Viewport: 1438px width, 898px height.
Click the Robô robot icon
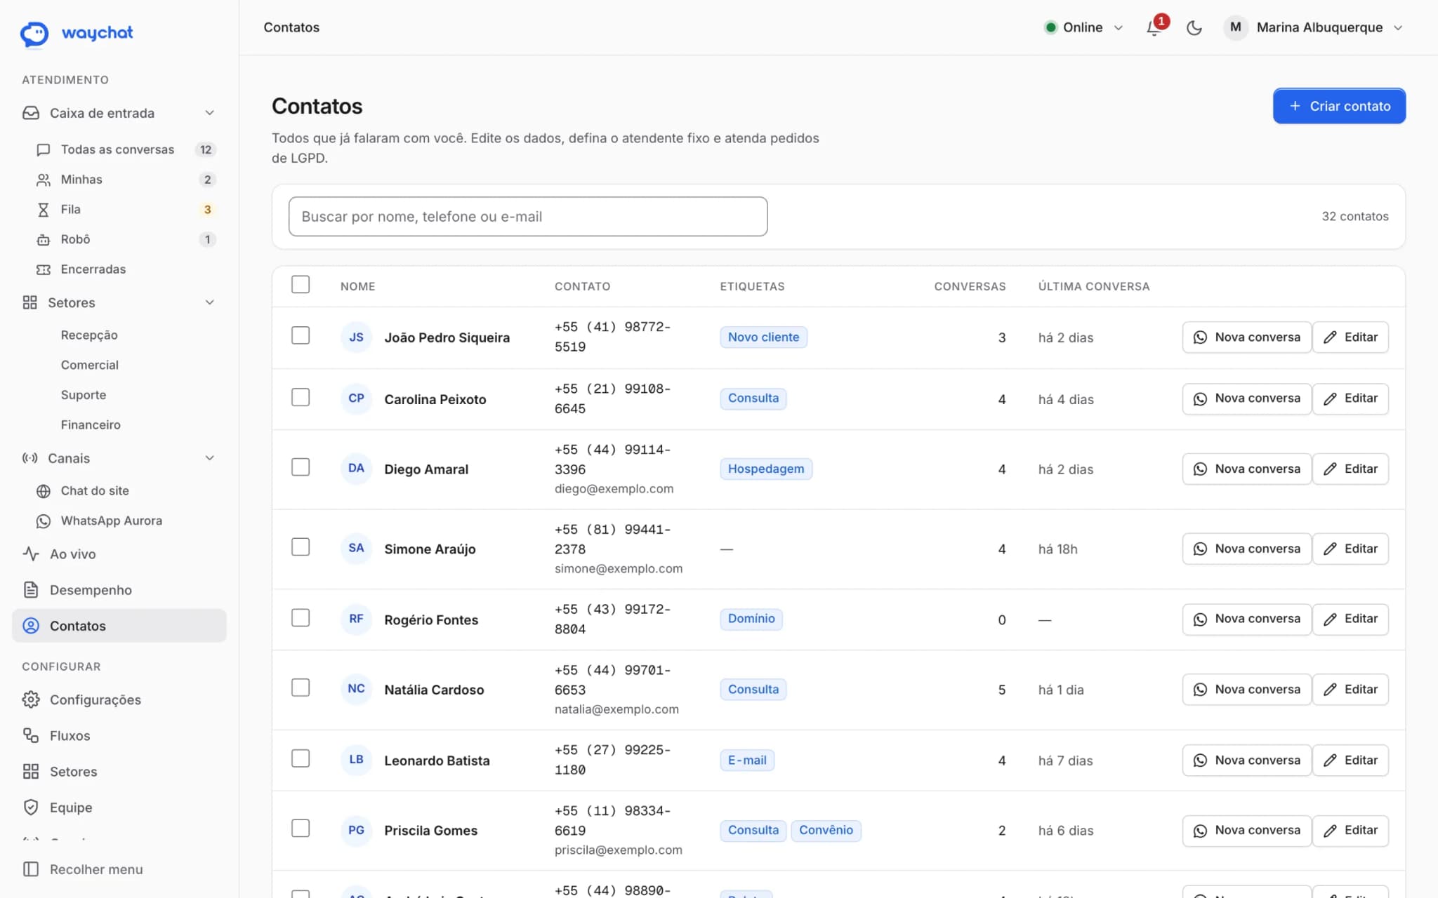43,239
